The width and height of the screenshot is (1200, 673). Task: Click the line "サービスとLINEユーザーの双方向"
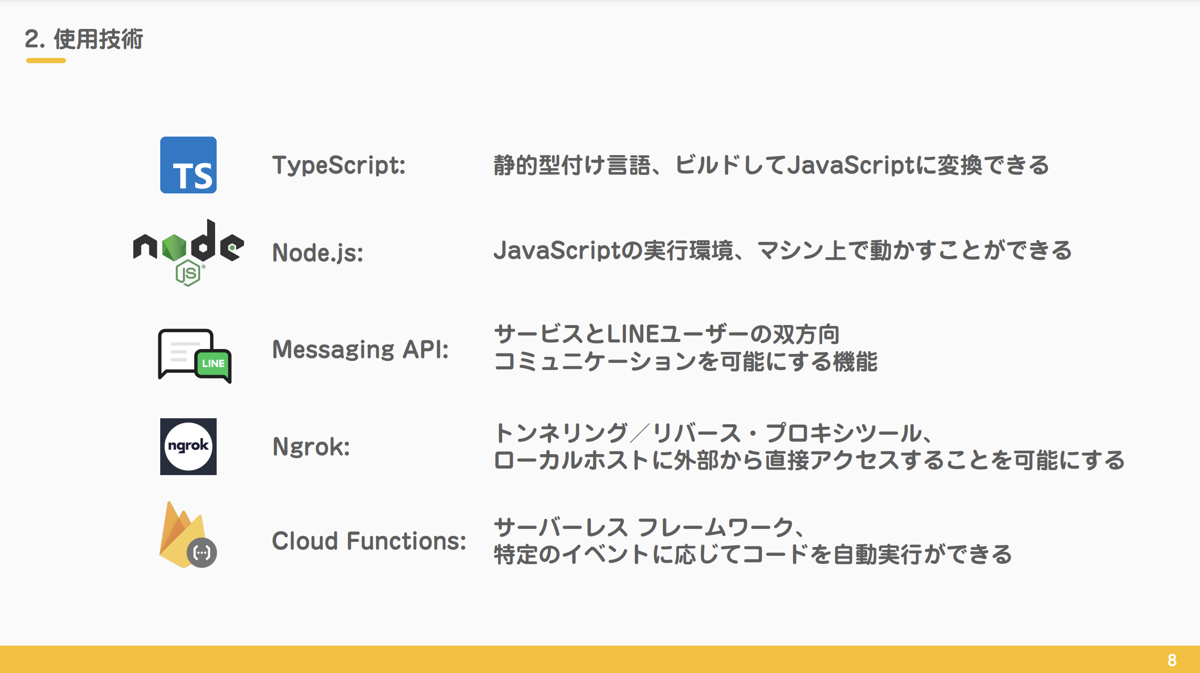click(x=667, y=334)
